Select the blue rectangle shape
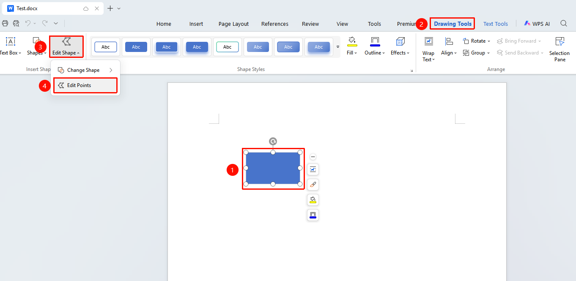This screenshot has height=281, width=576. click(273, 168)
